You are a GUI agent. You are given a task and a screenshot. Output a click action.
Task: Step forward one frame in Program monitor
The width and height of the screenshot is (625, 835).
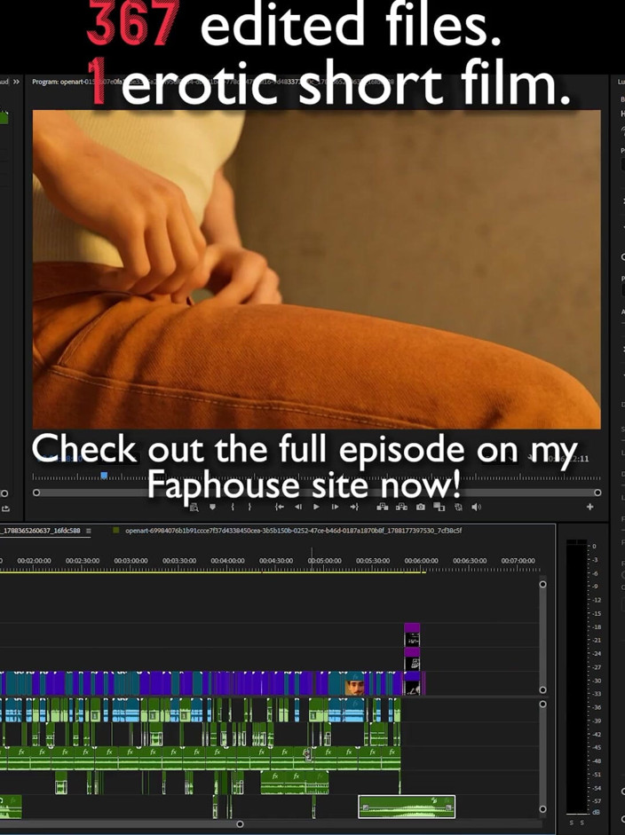pyautogui.click(x=335, y=507)
